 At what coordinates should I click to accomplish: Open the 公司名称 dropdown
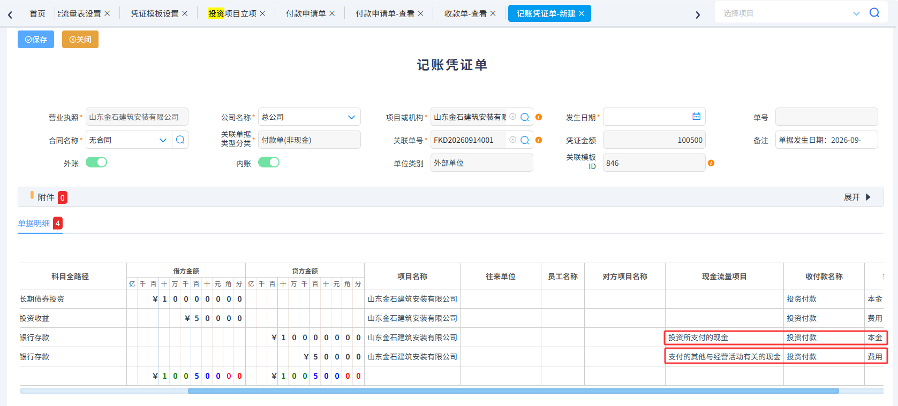tap(351, 117)
